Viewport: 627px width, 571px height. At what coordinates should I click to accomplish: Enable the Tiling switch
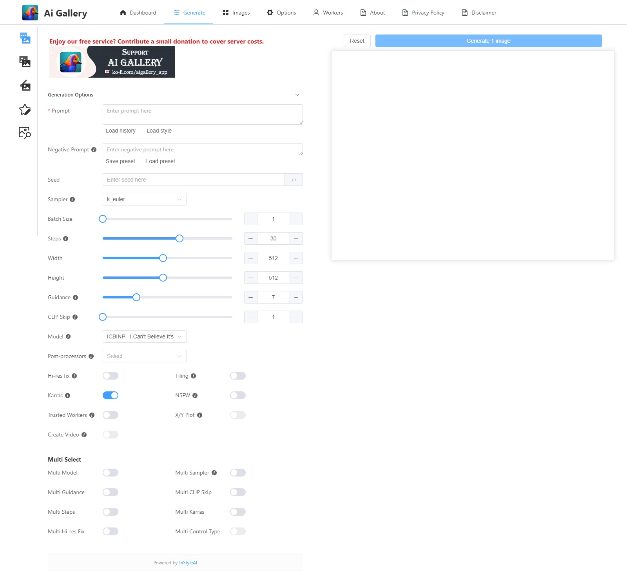click(238, 376)
